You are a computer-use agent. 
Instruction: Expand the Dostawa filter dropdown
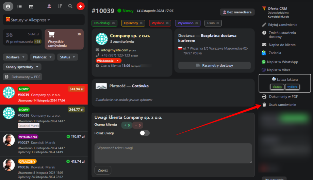(x=15, y=57)
